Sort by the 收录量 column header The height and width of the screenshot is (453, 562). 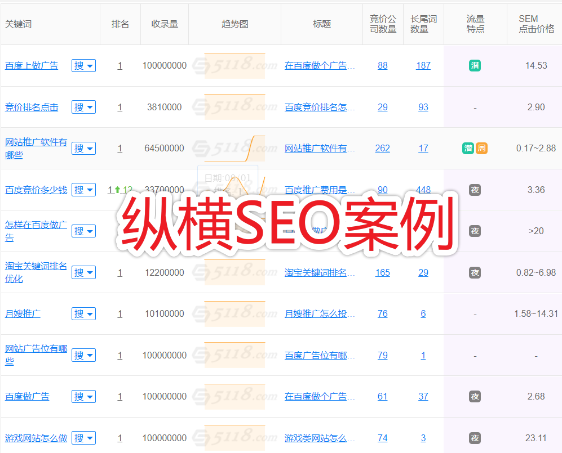point(165,24)
